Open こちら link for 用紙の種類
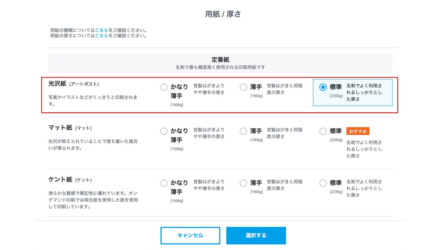Screen dimensions: 445x250 tap(102, 30)
